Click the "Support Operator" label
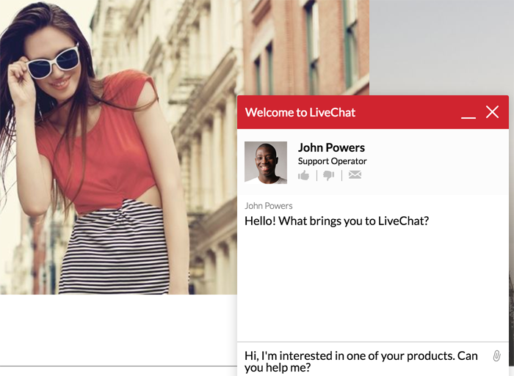Image resolution: width=514 pixels, height=376 pixels. tap(333, 161)
